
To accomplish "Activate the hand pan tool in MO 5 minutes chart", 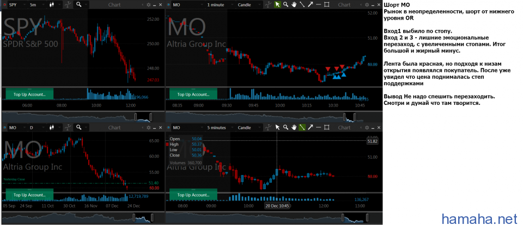I will (x=294, y=128).
